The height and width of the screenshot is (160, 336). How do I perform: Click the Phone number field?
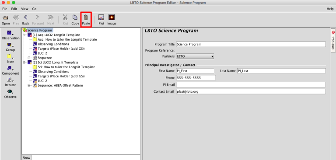tap(196, 78)
